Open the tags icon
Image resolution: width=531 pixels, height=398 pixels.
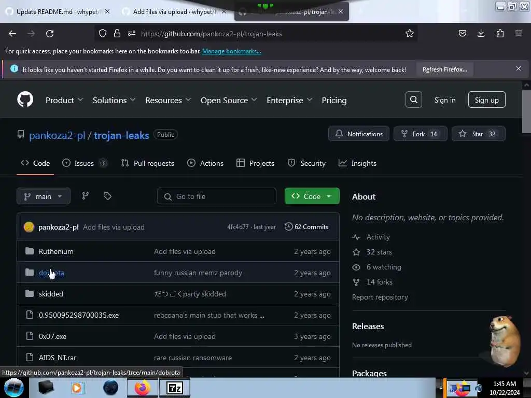tap(107, 196)
